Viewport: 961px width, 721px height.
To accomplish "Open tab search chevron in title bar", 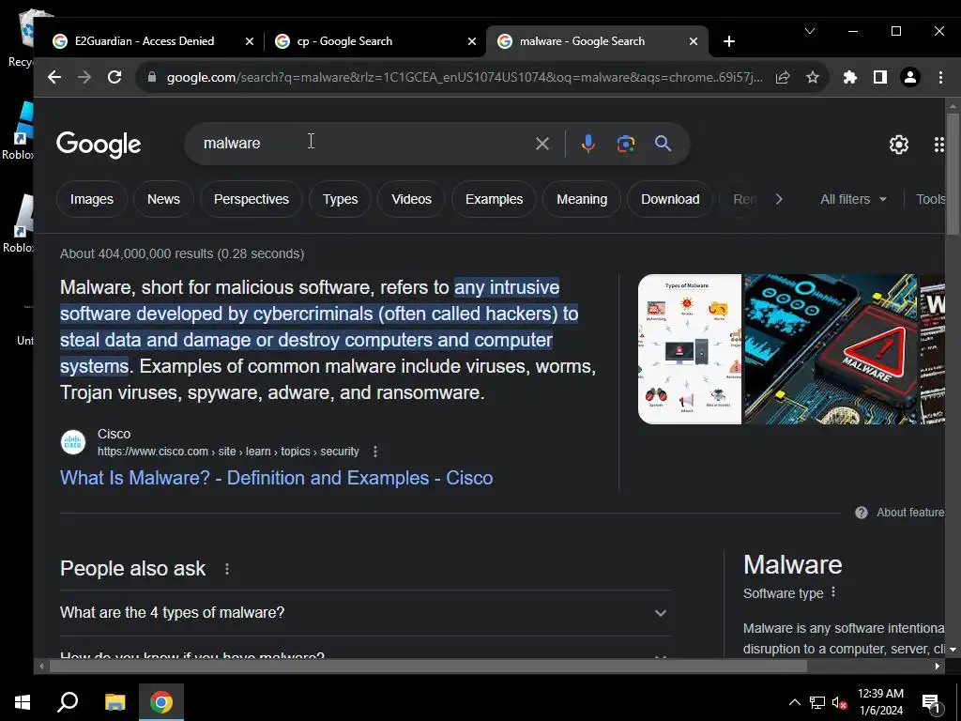I will coord(810,31).
